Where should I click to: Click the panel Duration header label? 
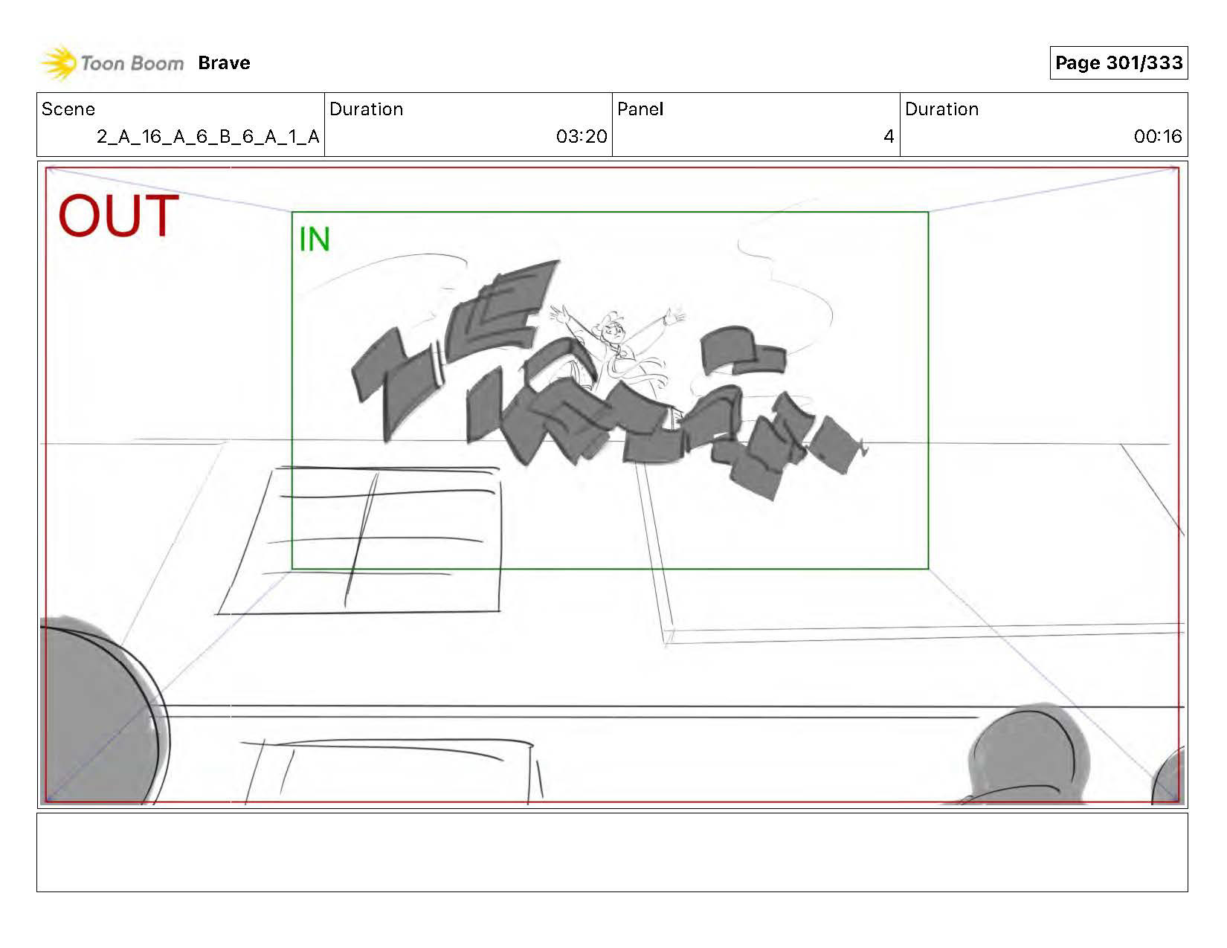pos(941,109)
